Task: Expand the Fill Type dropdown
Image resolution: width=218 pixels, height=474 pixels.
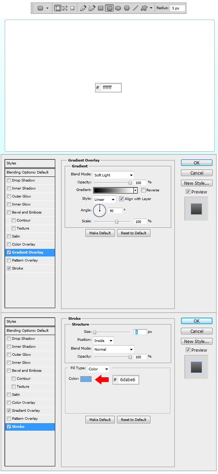Action: pyautogui.click(x=98, y=369)
